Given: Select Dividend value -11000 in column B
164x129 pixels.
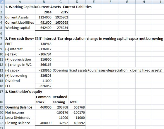Looking at the screenshot, I should click(44, 81).
